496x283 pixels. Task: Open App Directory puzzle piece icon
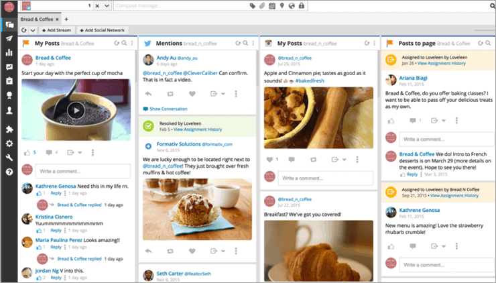click(9, 129)
